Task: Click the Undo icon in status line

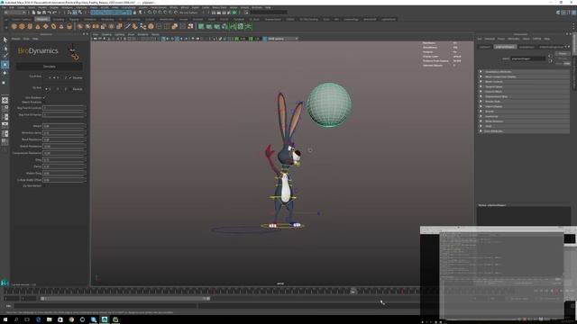Action: 49,13
